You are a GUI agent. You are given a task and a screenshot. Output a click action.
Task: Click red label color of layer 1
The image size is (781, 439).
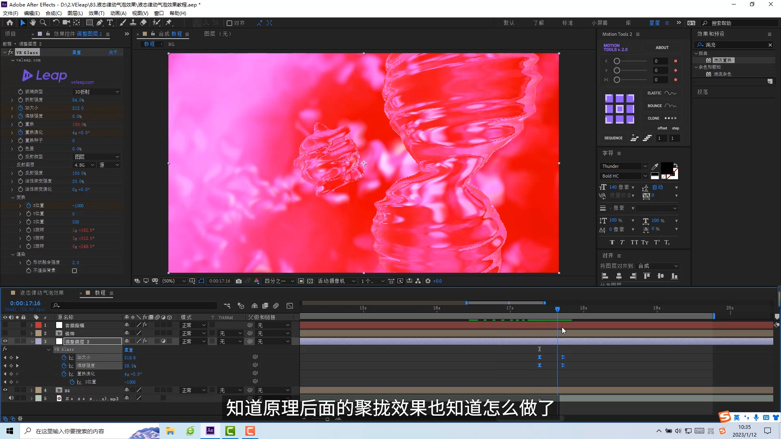pos(38,325)
